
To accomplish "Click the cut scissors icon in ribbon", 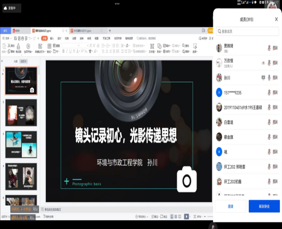I will click(x=9, y=46).
